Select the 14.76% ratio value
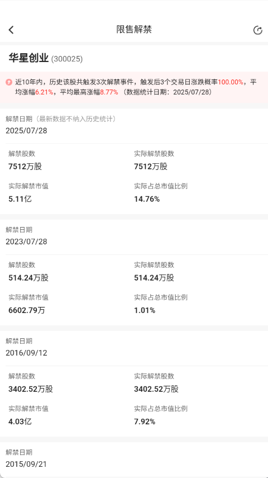The width and height of the screenshot is (268, 478). pos(147,199)
